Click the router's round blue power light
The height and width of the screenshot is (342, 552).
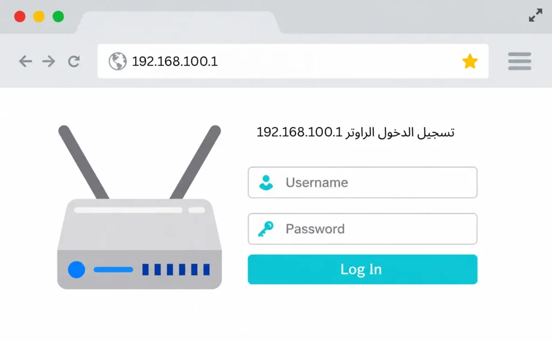pos(77,269)
